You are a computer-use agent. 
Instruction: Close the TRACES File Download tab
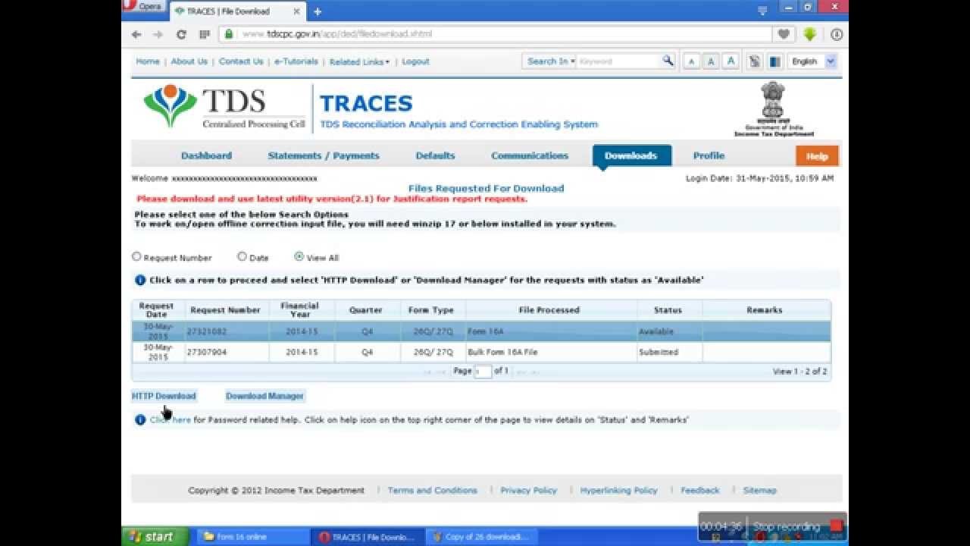[x=297, y=11]
